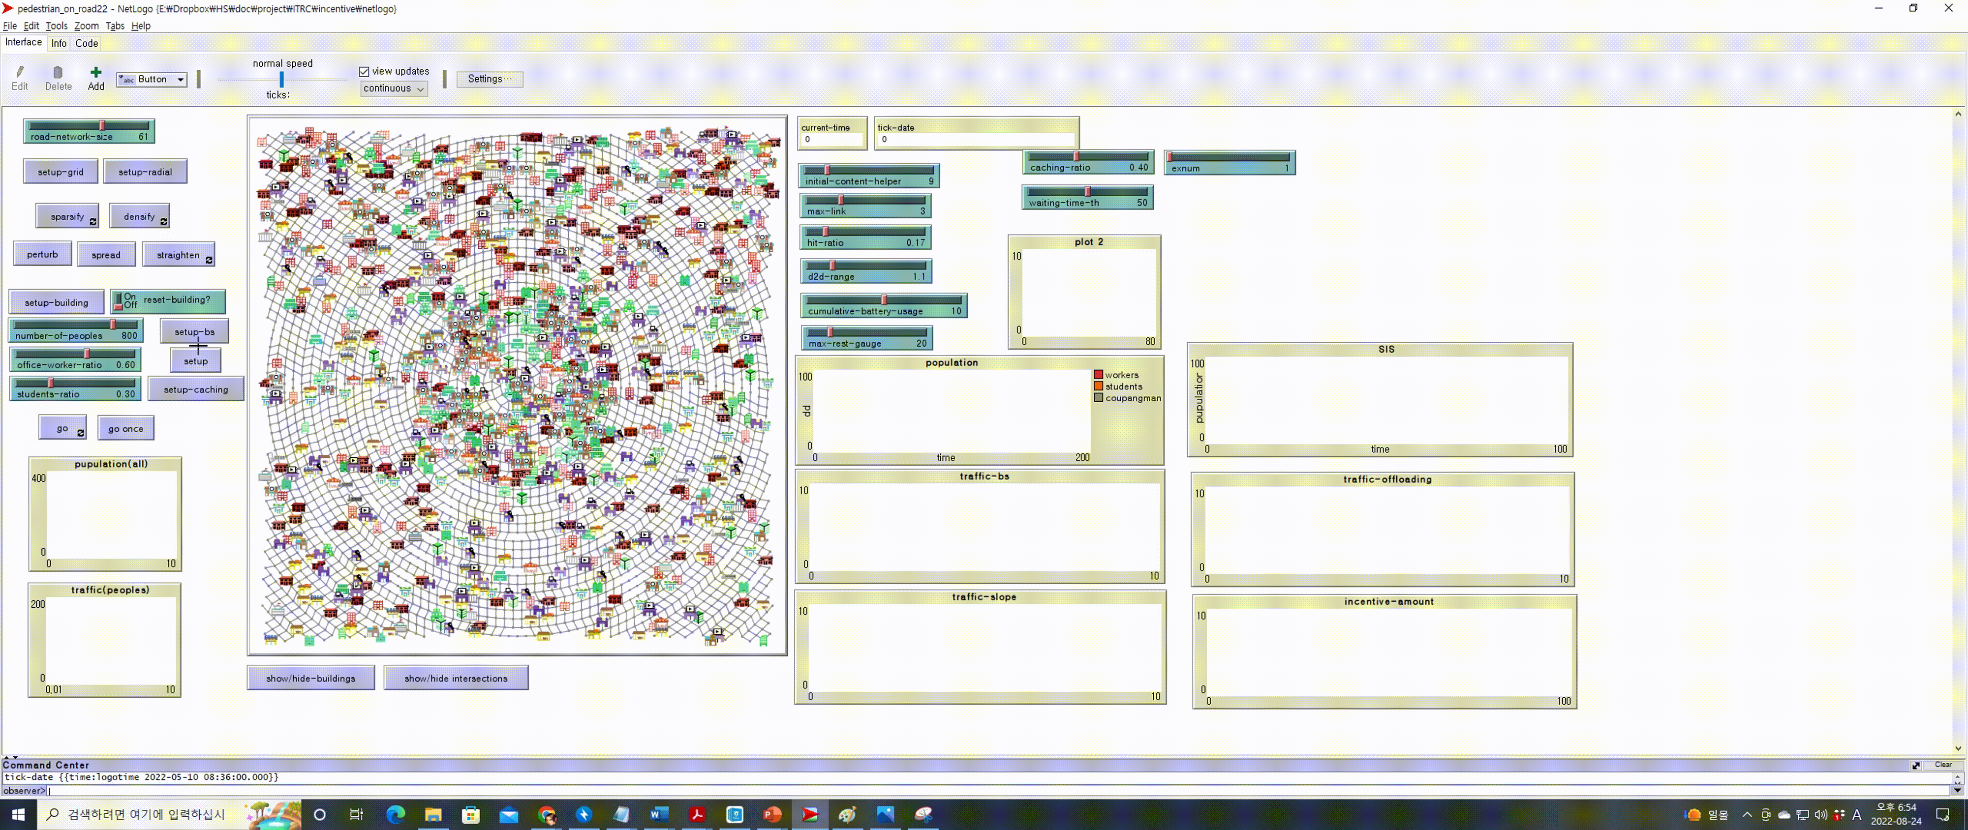Toggle the sparsify forever button
The width and height of the screenshot is (1968, 830).
point(68,216)
